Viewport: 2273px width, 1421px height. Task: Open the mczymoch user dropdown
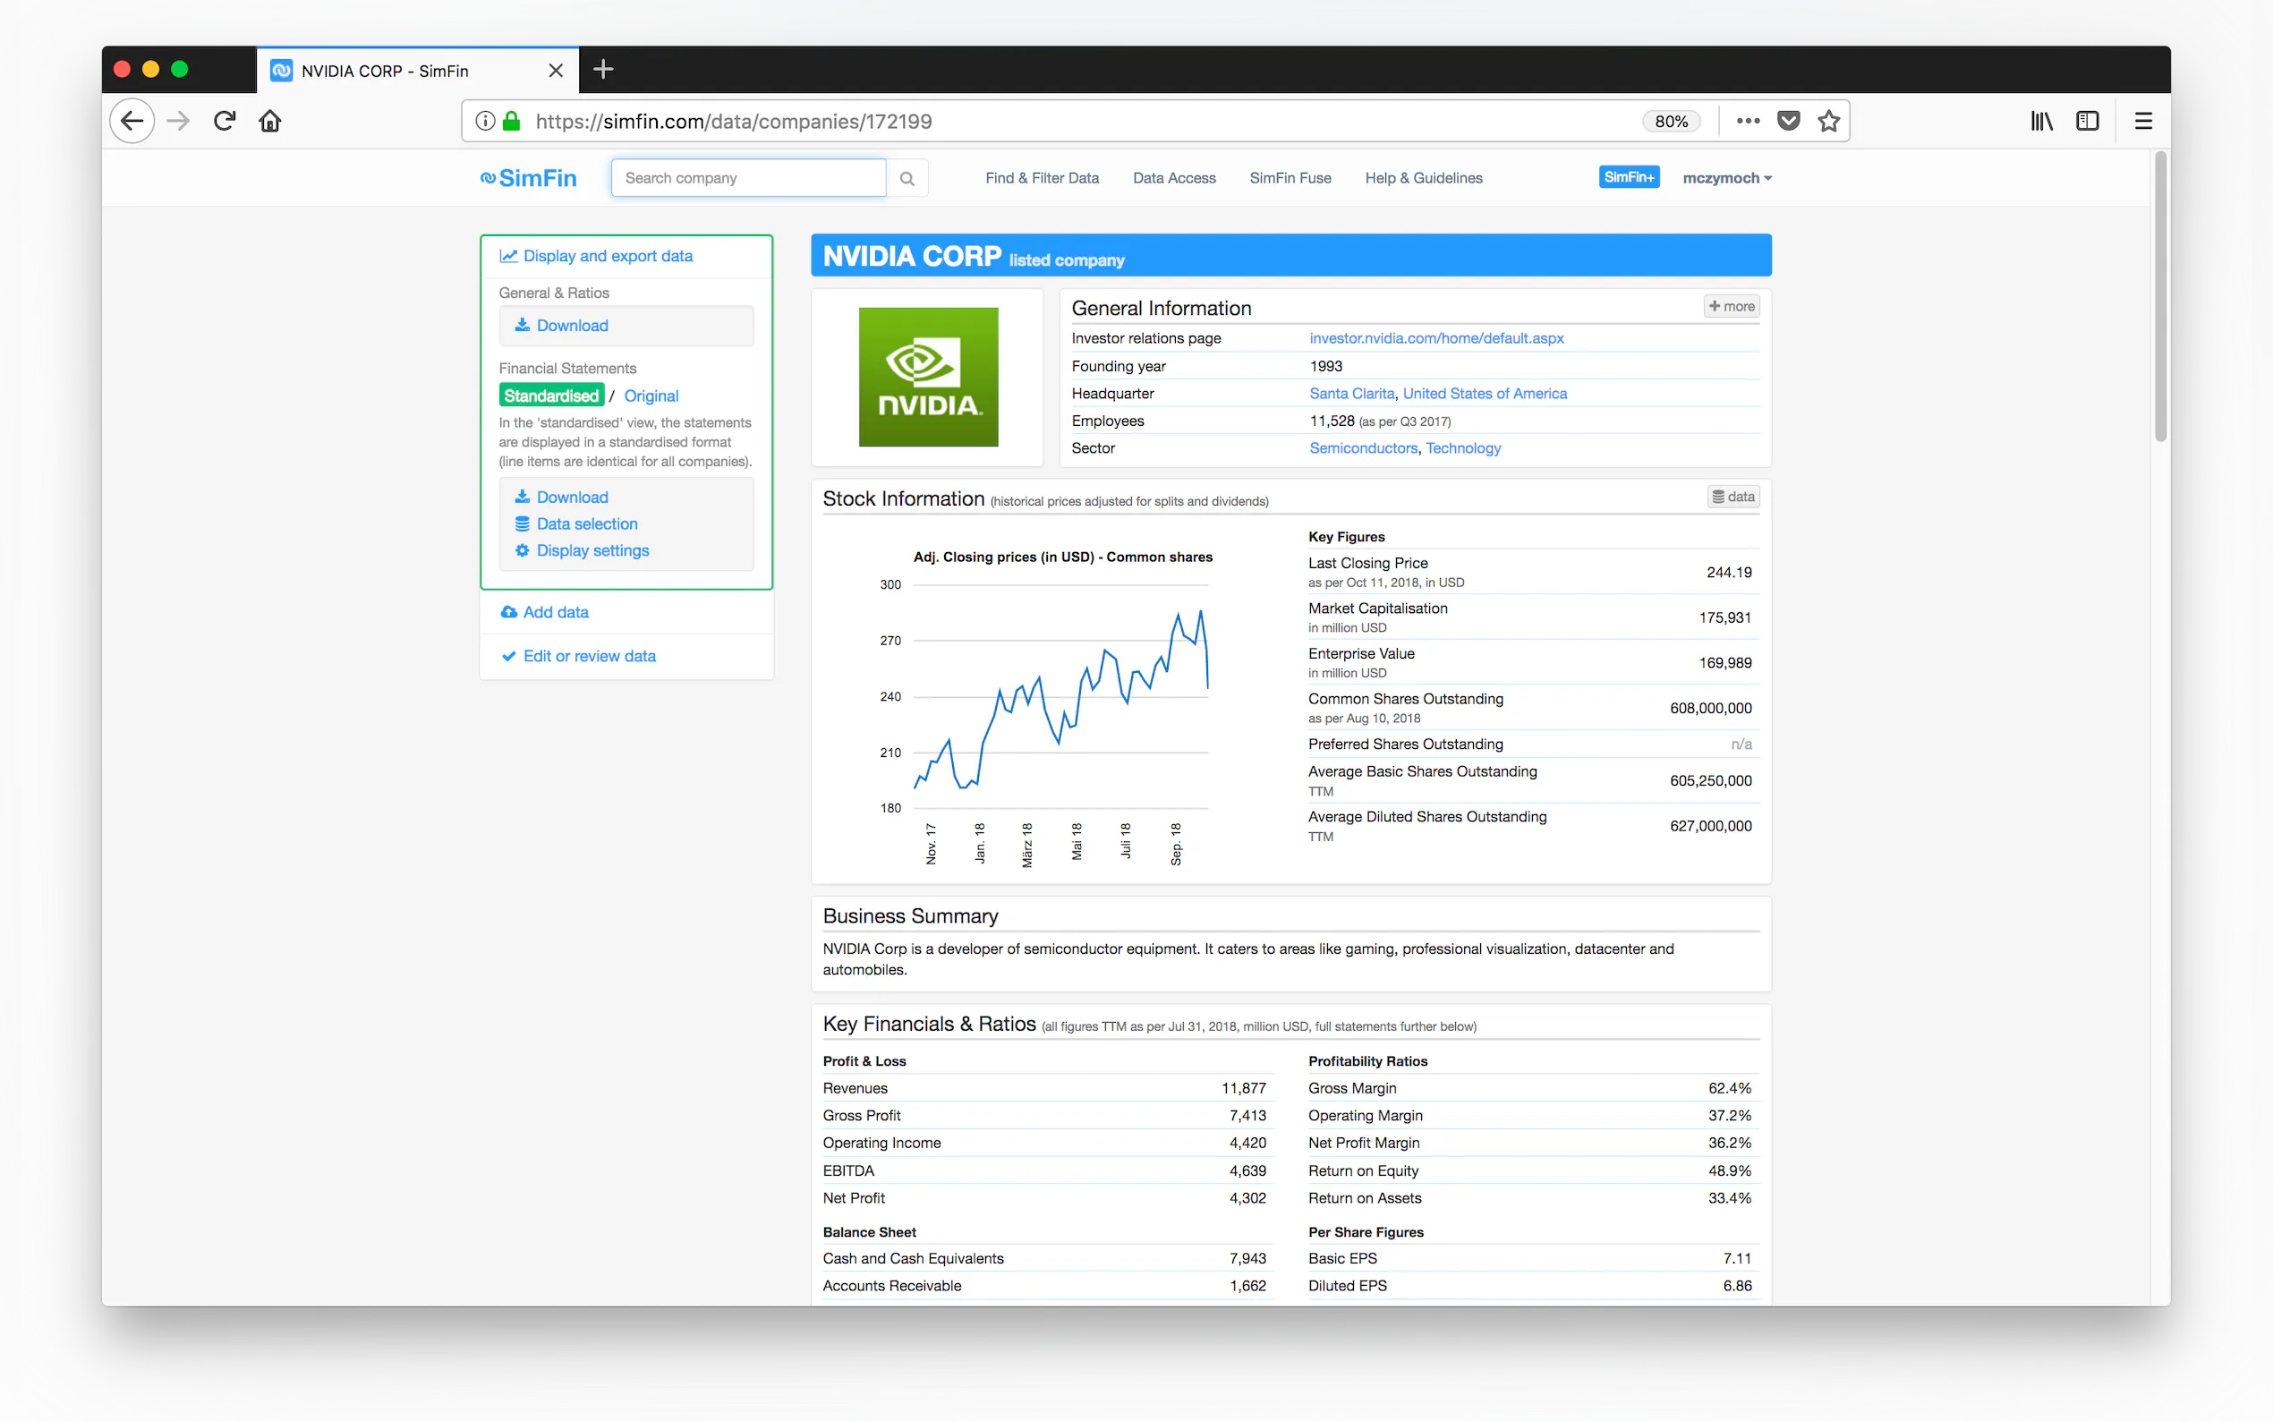pyautogui.click(x=1726, y=179)
